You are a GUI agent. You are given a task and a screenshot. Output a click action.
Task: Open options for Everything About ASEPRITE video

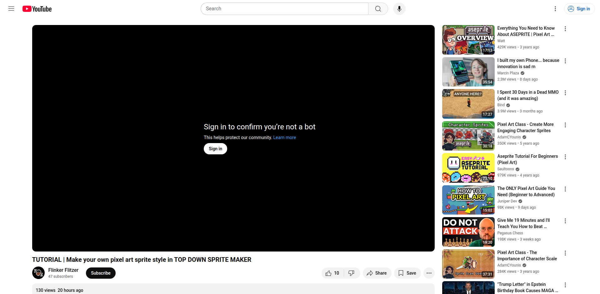pos(565,29)
